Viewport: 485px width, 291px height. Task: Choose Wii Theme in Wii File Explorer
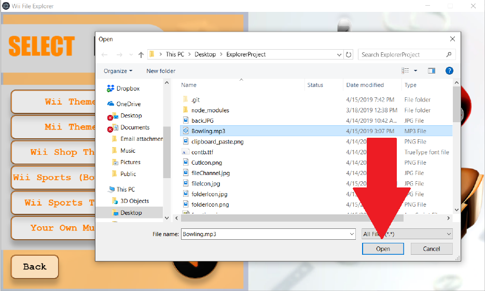[53, 101]
